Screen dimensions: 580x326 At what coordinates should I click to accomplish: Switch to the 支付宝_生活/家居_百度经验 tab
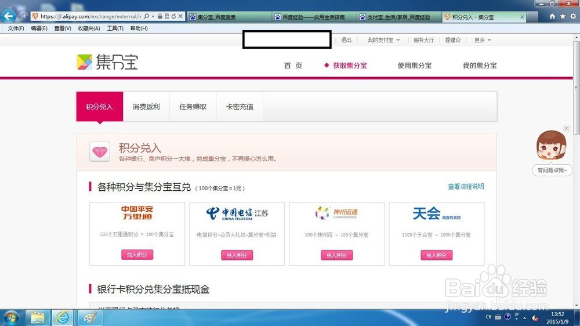(399, 17)
